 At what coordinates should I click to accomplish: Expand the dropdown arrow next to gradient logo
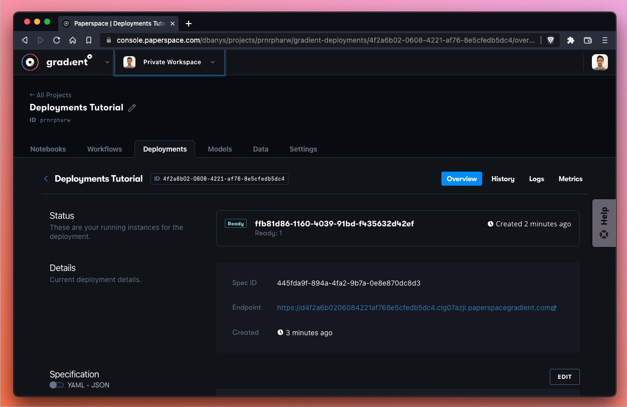(107, 62)
